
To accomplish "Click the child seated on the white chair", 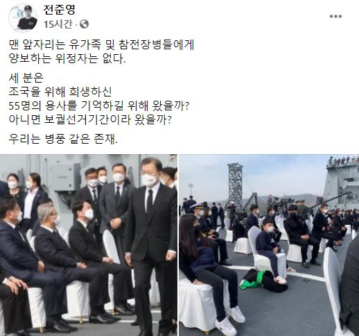I will coord(270,248).
